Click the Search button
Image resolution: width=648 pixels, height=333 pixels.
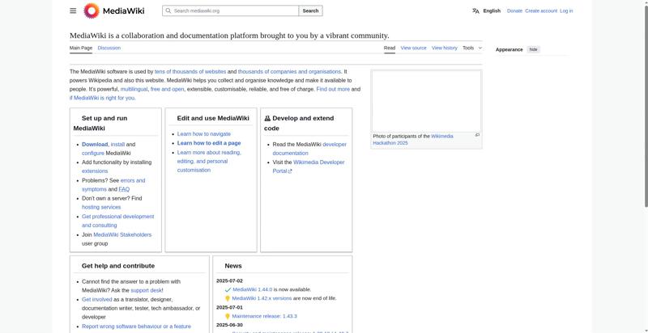pos(310,11)
